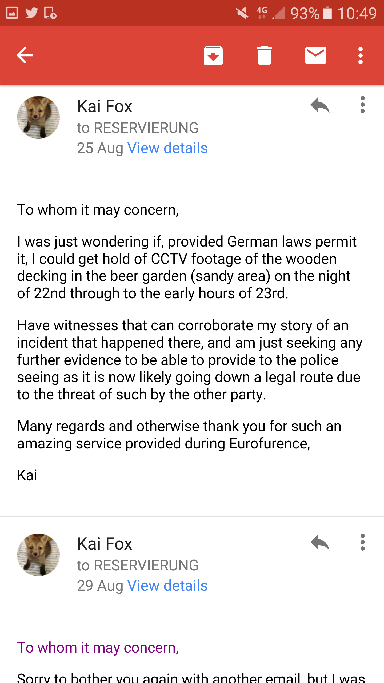This screenshot has width=384, height=683.
Task: Tap the back arrow in the toolbar
Action: pos(25,55)
